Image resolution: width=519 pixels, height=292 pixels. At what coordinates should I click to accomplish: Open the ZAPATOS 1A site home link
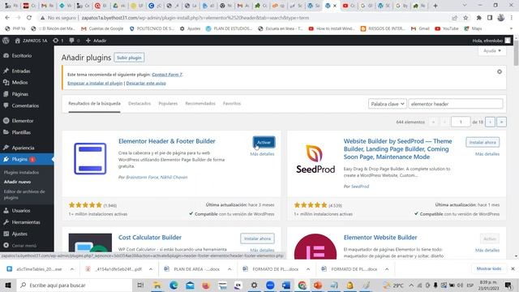[x=31, y=41]
